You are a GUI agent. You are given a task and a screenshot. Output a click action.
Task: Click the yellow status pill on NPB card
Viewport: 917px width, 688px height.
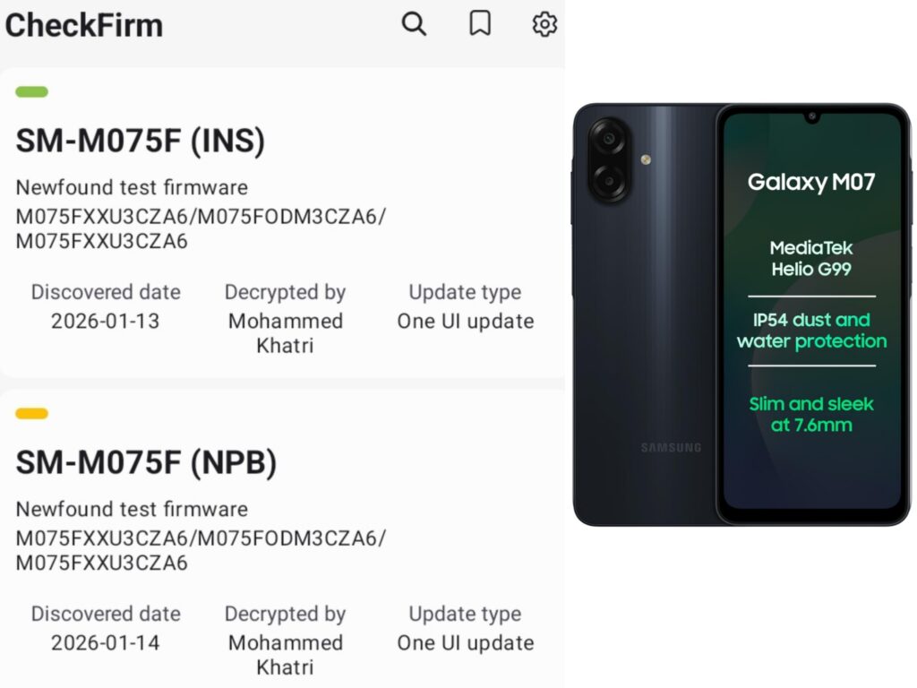(31, 414)
